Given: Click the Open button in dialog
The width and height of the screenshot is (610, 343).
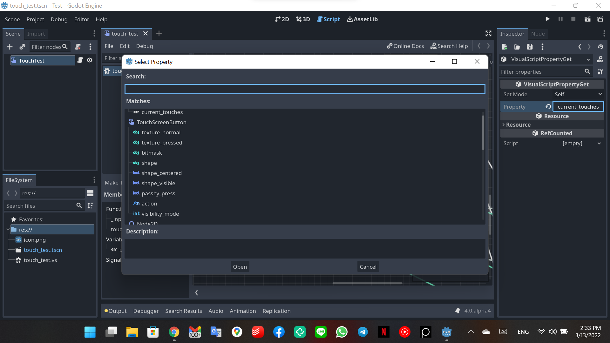Looking at the screenshot, I should (240, 267).
